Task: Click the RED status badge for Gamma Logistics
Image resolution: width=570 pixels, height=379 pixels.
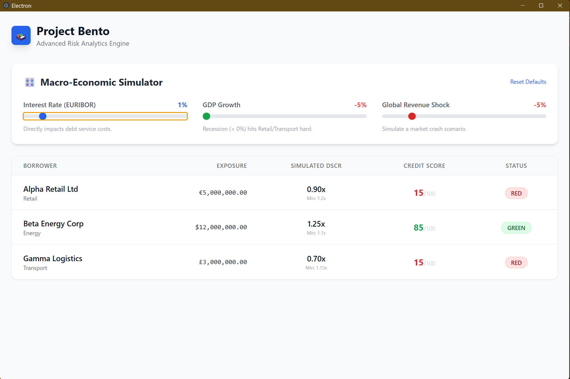Action: pos(516,263)
